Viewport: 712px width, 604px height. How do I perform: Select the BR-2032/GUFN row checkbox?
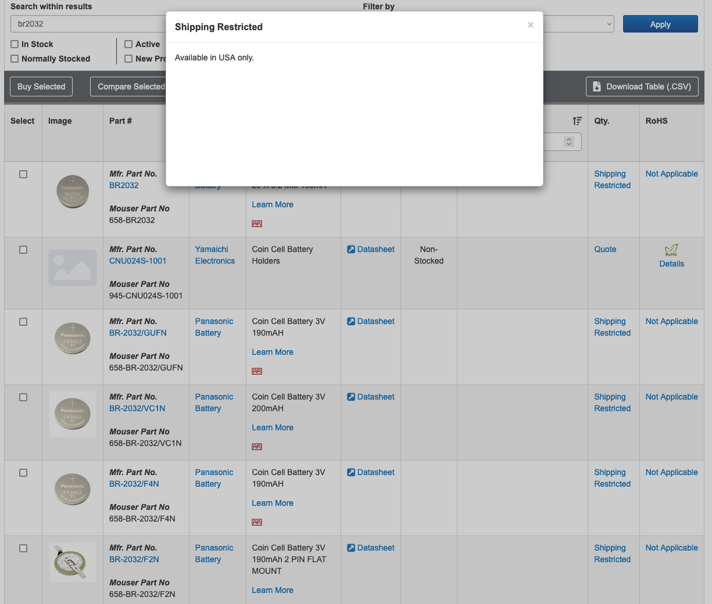(x=23, y=322)
